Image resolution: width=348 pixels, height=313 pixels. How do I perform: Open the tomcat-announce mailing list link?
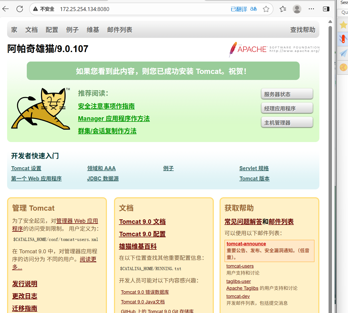246,244
